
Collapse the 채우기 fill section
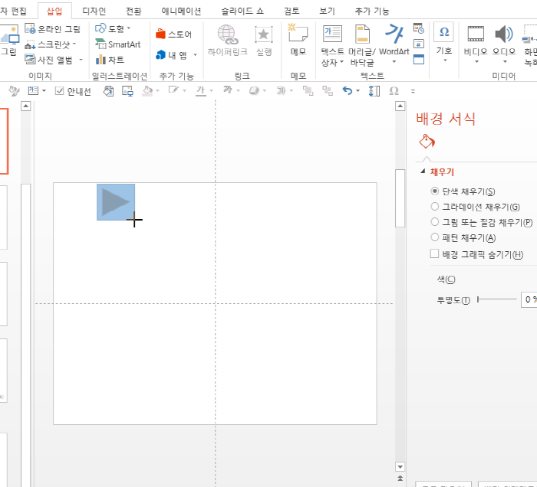coord(423,171)
